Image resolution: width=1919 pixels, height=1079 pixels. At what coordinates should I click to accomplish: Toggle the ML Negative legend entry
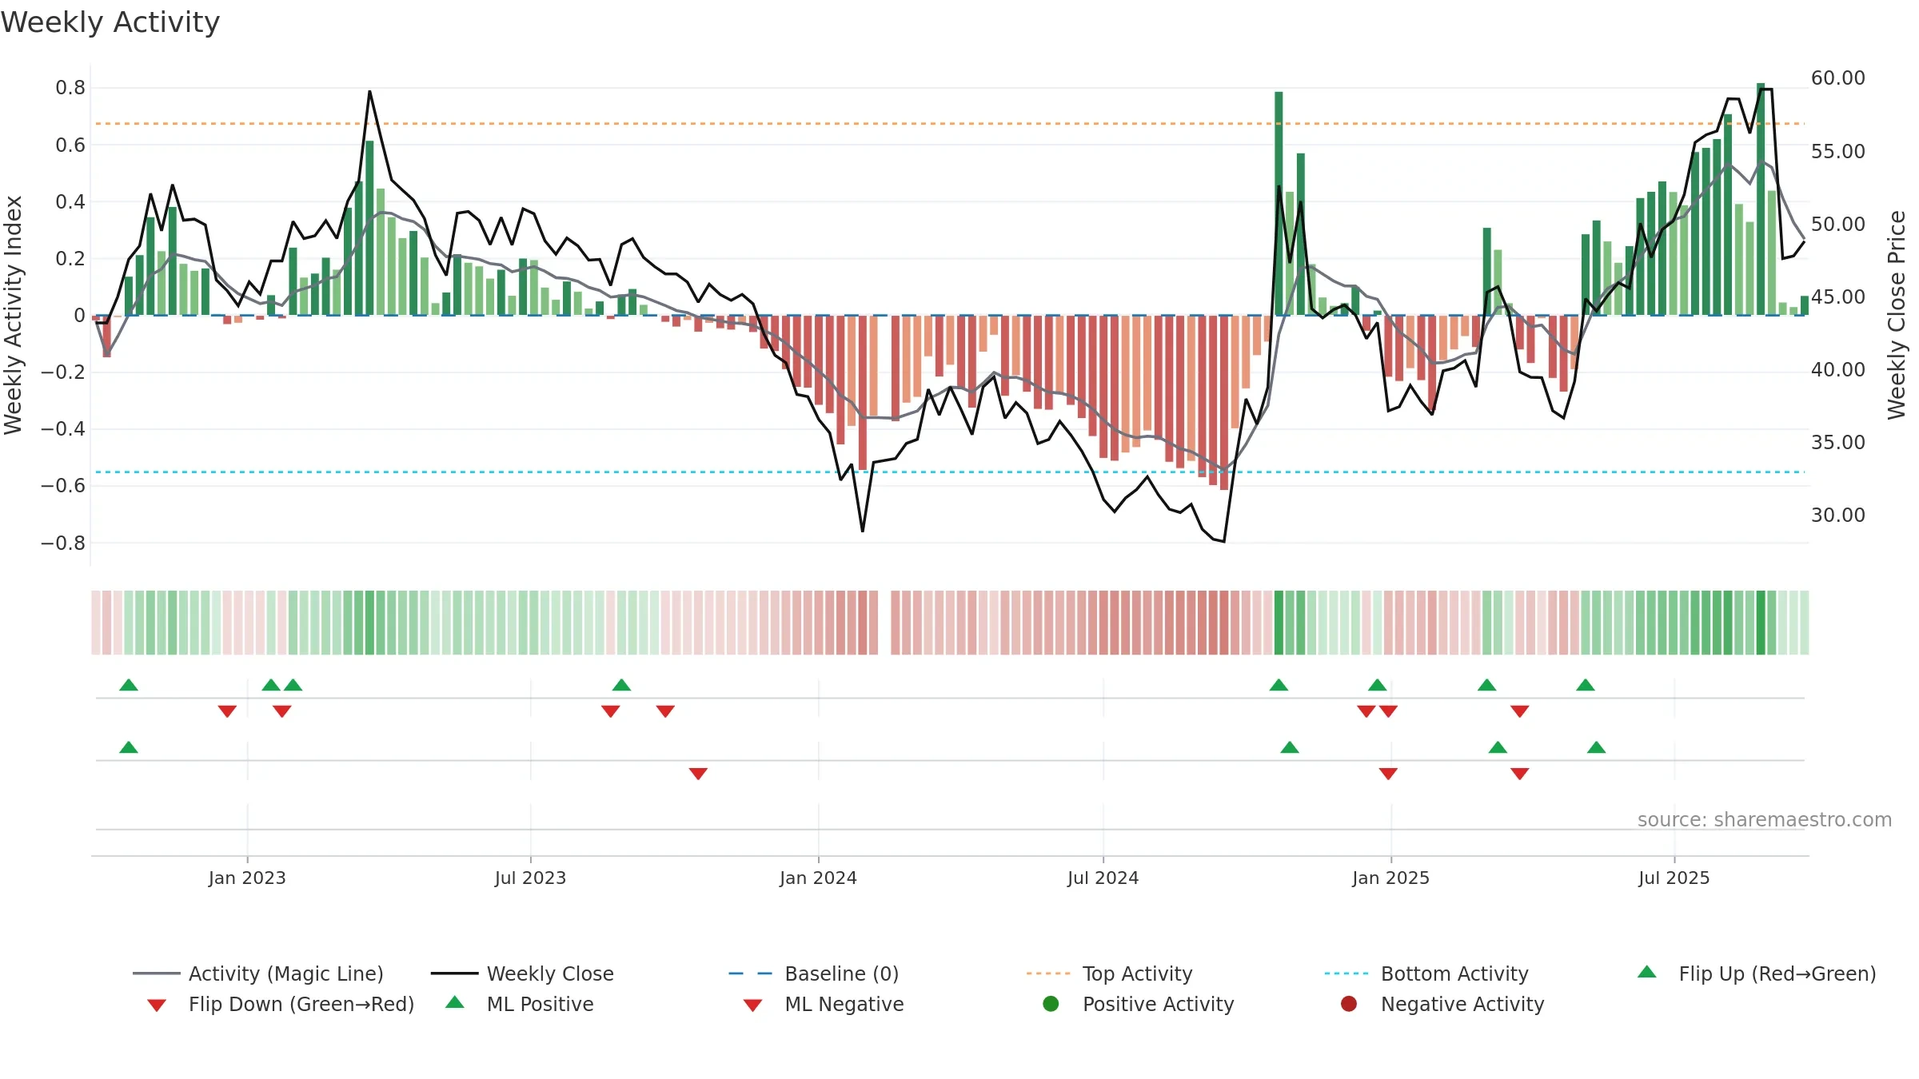coord(823,1004)
